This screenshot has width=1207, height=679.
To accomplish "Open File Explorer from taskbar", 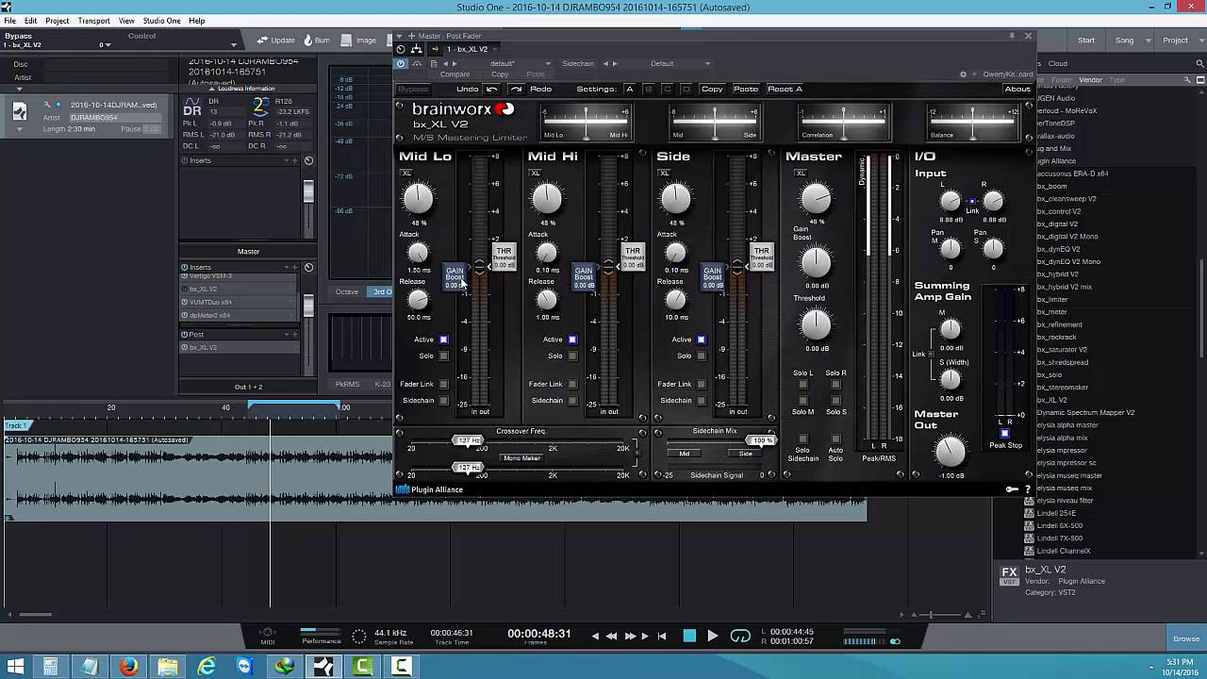I will point(168,667).
